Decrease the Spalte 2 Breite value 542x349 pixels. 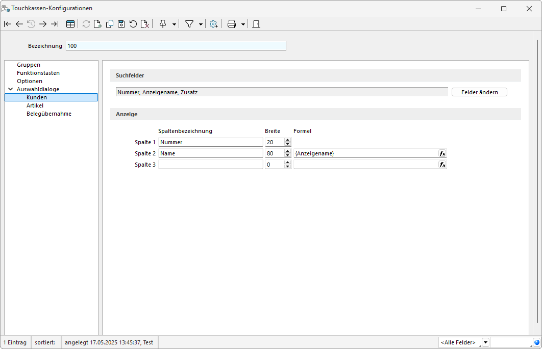pyautogui.click(x=288, y=155)
